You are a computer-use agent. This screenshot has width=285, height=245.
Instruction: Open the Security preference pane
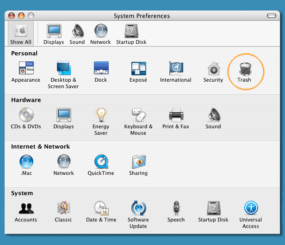pyautogui.click(x=213, y=72)
